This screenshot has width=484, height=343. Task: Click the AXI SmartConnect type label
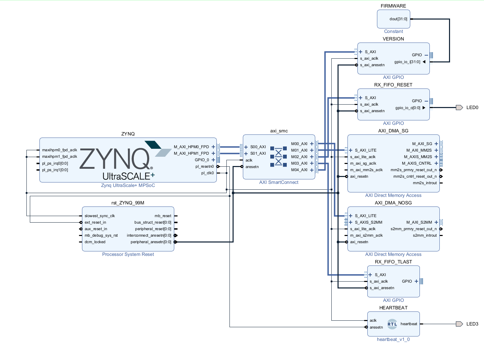coord(279,182)
